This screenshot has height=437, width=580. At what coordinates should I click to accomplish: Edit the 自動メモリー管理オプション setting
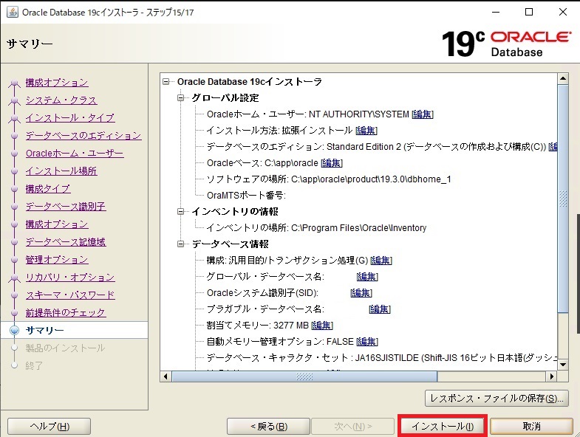(367, 342)
